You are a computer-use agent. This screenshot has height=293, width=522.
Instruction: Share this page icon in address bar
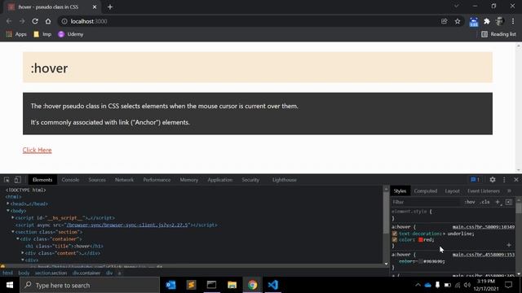[444, 21]
